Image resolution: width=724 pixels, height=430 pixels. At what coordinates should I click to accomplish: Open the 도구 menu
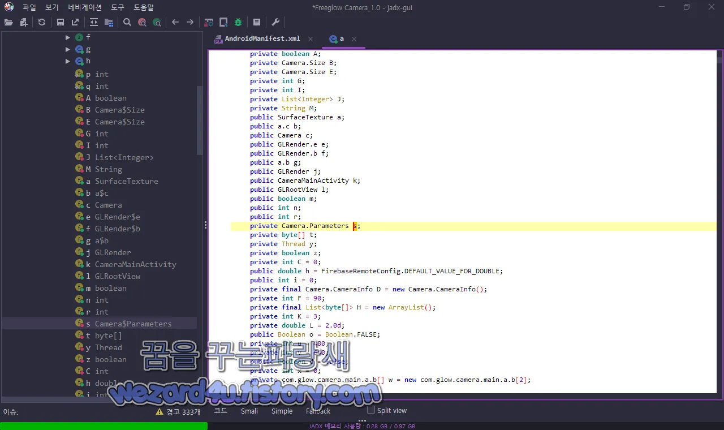pos(118,7)
